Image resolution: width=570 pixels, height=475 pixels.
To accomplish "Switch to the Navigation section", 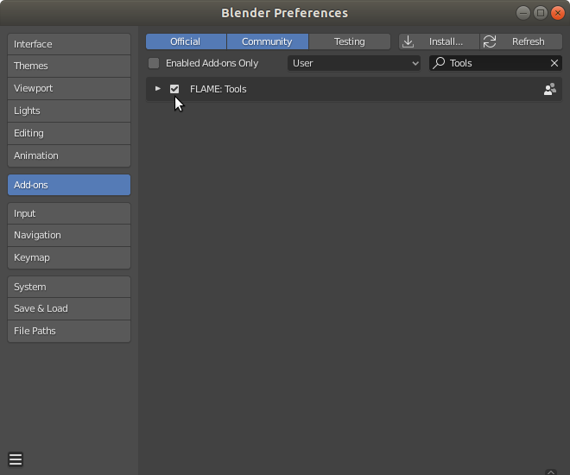I will pyautogui.click(x=69, y=235).
